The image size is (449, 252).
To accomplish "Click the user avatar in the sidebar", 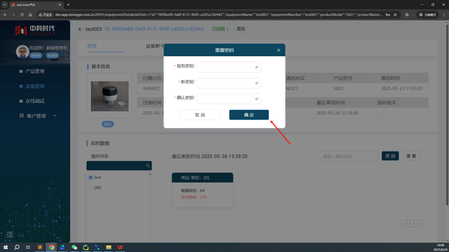I will (23, 52).
